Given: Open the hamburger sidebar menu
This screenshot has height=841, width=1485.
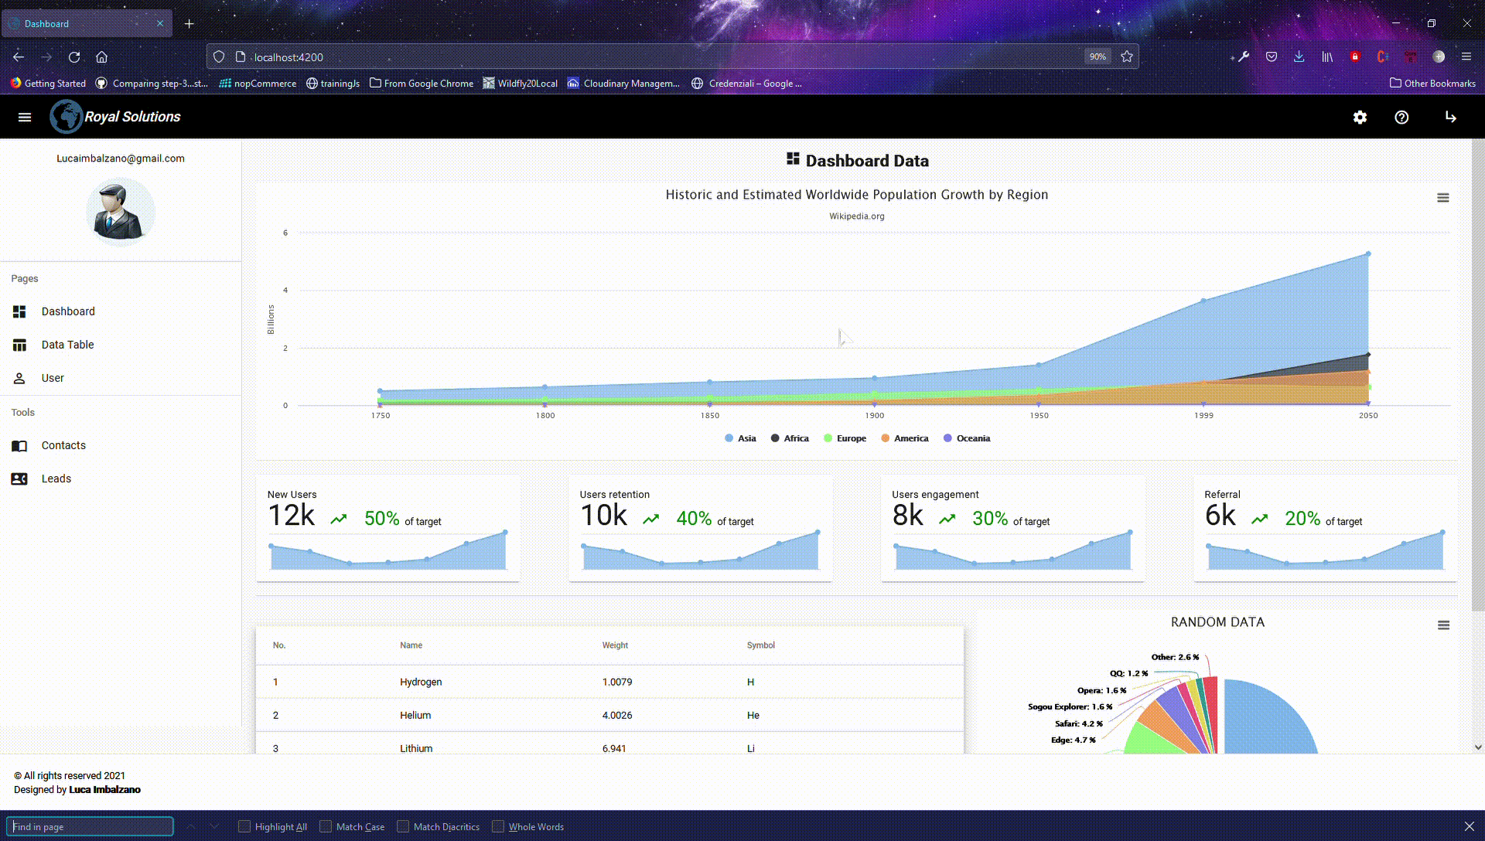Looking at the screenshot, I should [x=25, y=117].
